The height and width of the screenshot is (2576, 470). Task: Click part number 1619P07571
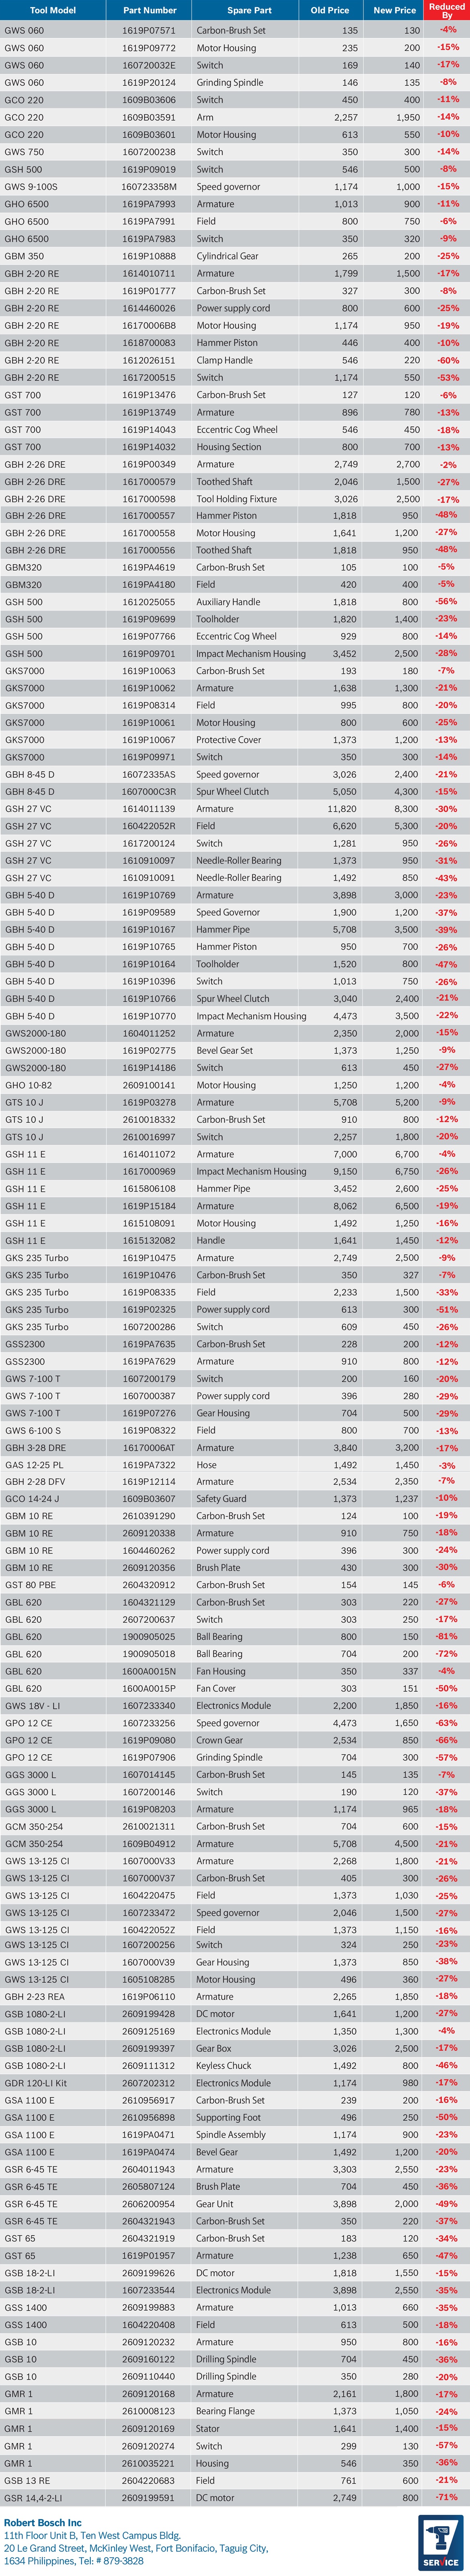149,31
